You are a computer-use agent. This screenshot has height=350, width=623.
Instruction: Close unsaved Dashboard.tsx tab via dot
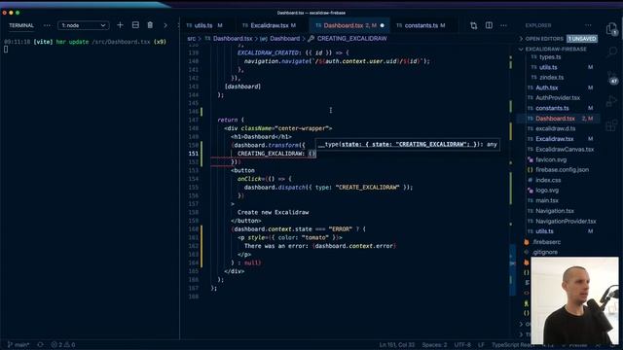coord(383,25)
